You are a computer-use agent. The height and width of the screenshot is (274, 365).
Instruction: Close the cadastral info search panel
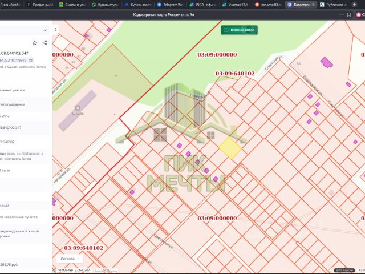[45, 30]
